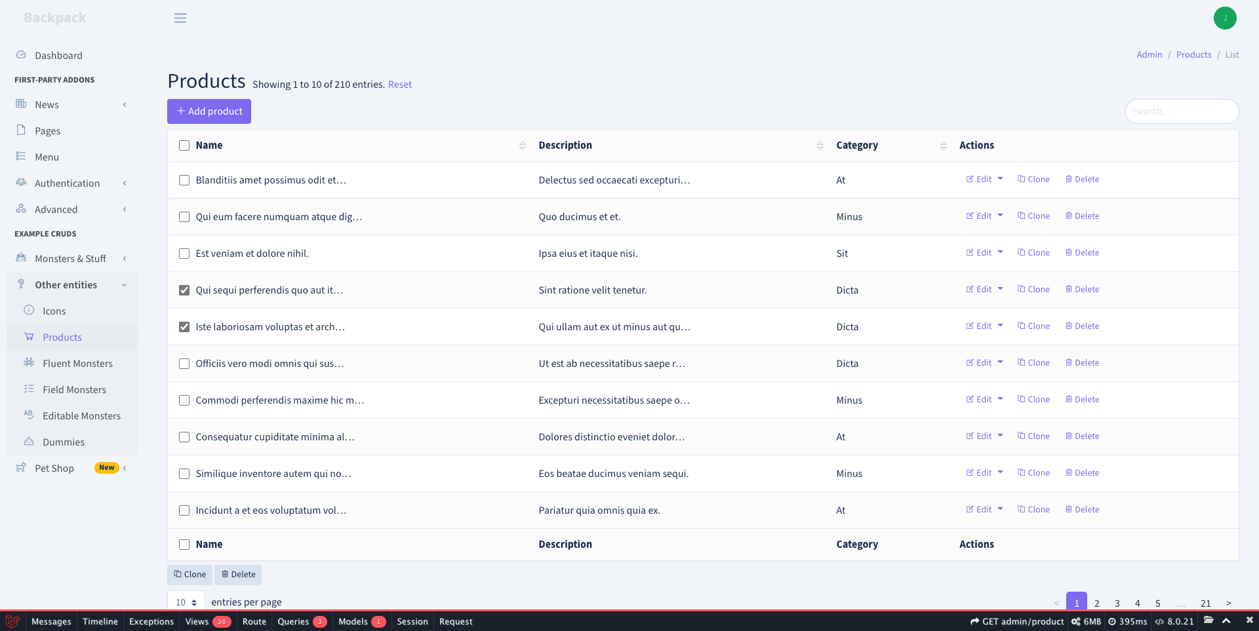Open Edit dropdown arrow for Est veniam row
The height and width of the screenshot is (631, 1259).
point(1001,252)
